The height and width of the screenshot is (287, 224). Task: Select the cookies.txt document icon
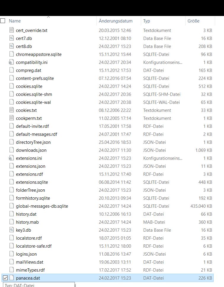[x=12, y=110]
